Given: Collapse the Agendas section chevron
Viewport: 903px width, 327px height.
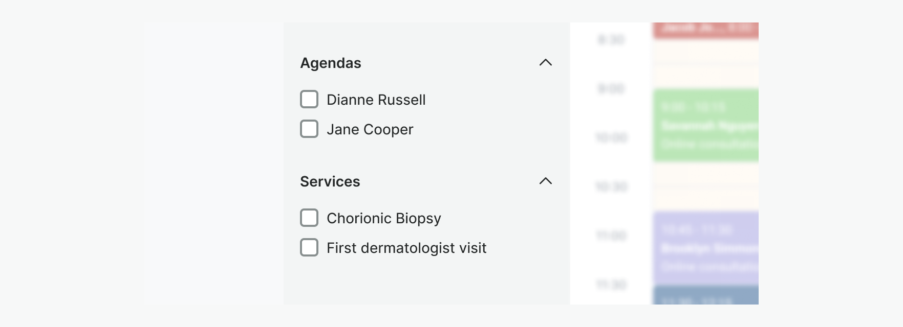Looking at the screenshot, I should [x=546, y=63].
